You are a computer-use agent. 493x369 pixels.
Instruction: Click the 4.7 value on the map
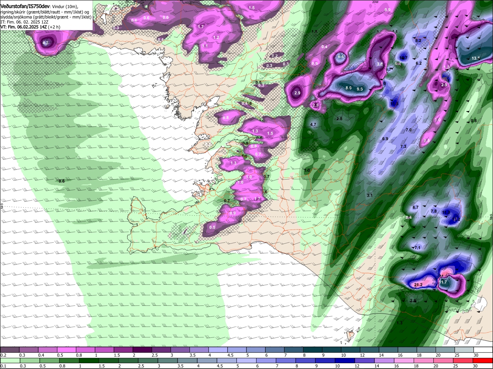313,125
